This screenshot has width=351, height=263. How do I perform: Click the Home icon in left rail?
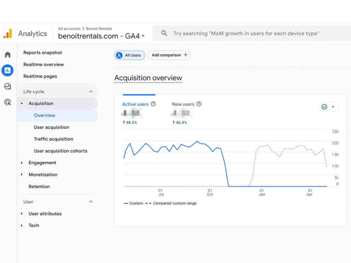click(8, 55)
